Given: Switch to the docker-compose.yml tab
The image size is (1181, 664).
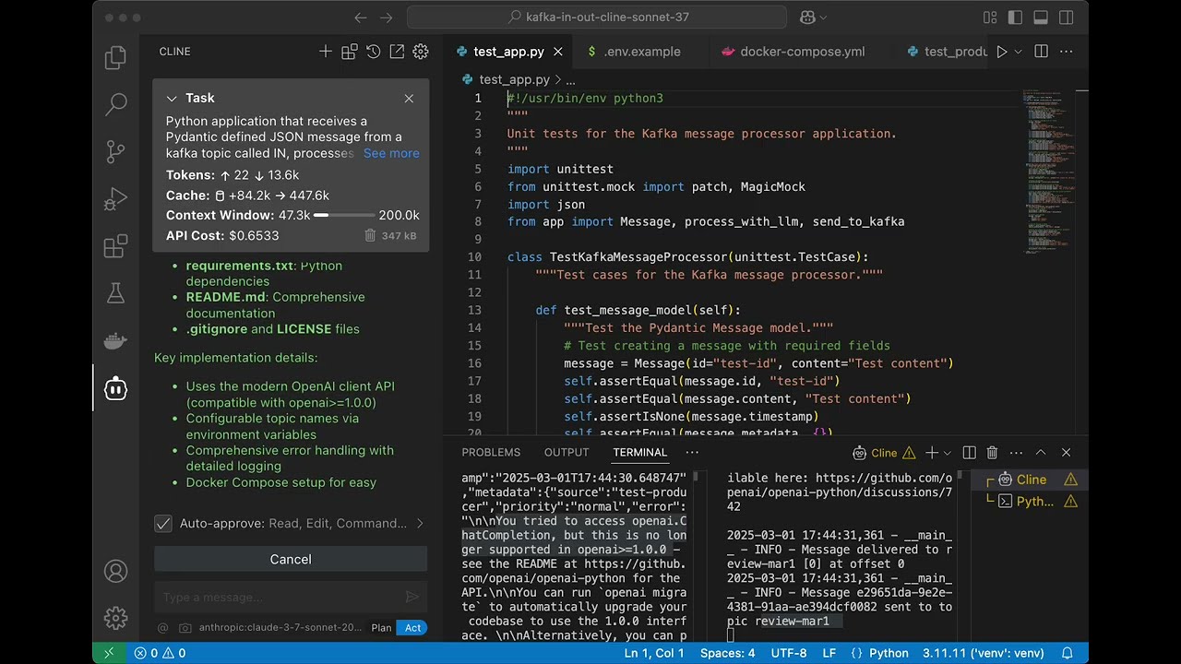Looking at the screenshot, I should [x=802, y=52].
